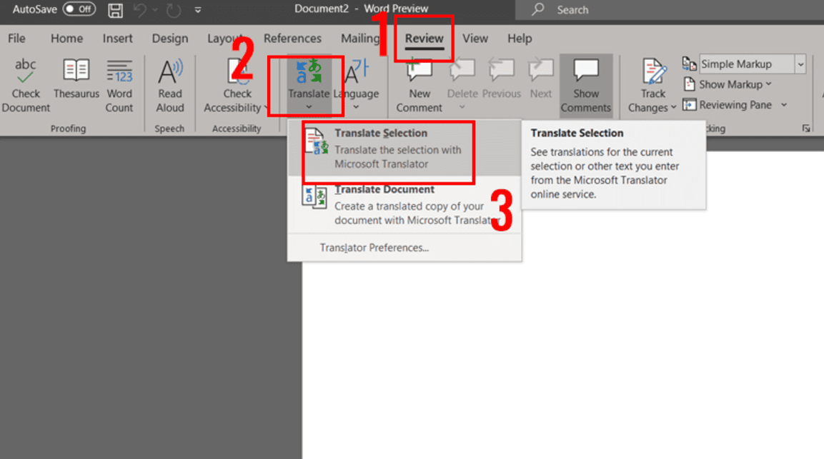Expand the Reviewing Pane dropdown arrow
This screenshot has width=824, height=459.
pyautogui.click(x=783, y=104)
